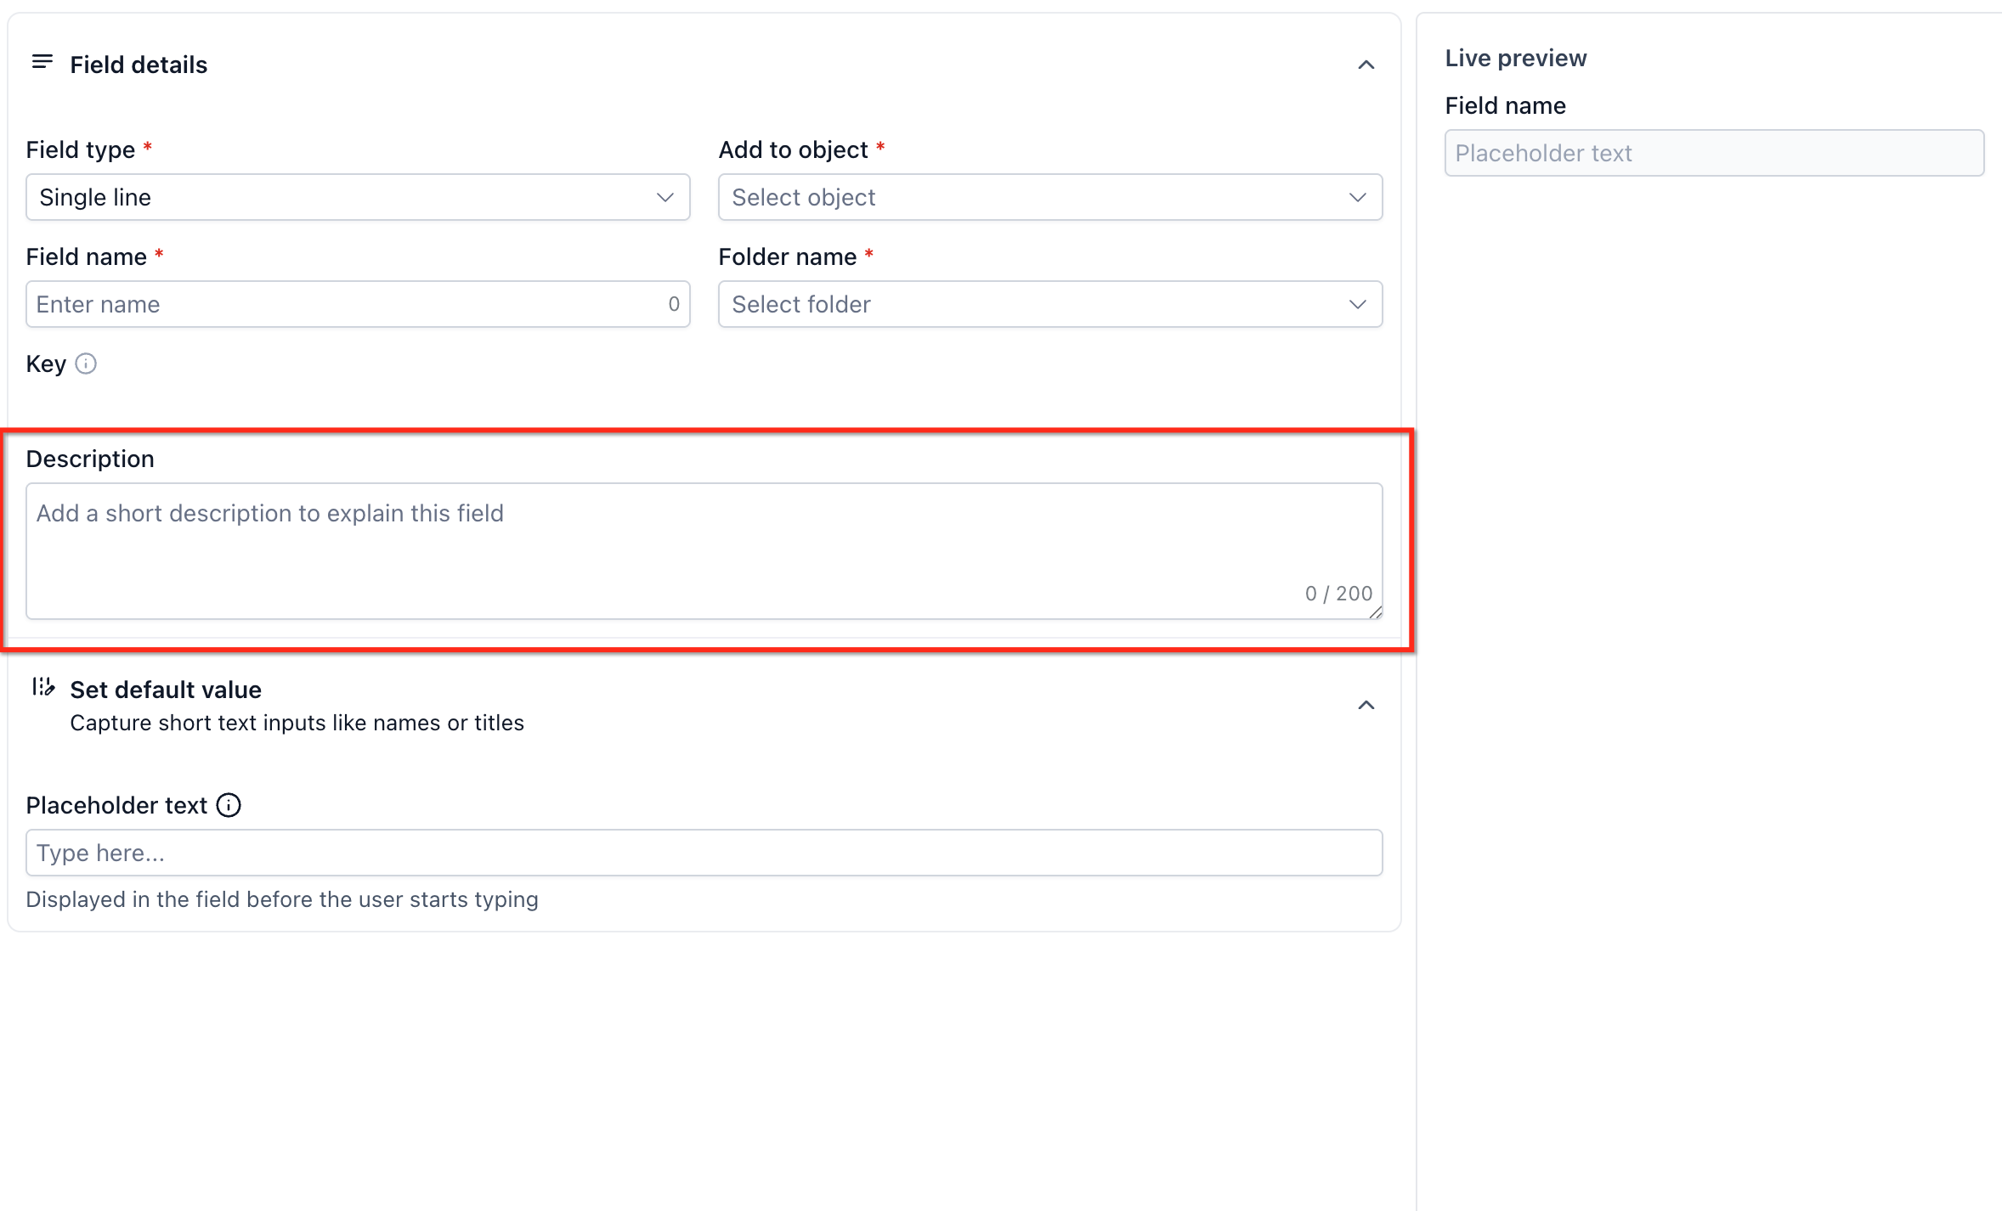Open the Add to object dropdown
Viewport: 2002px width, 1211px height.
[x=1049, y=197]
